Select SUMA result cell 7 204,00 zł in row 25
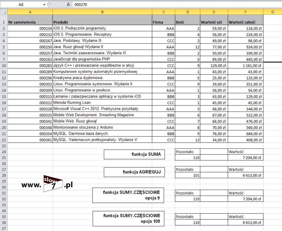282x231 pixels. 245,158
